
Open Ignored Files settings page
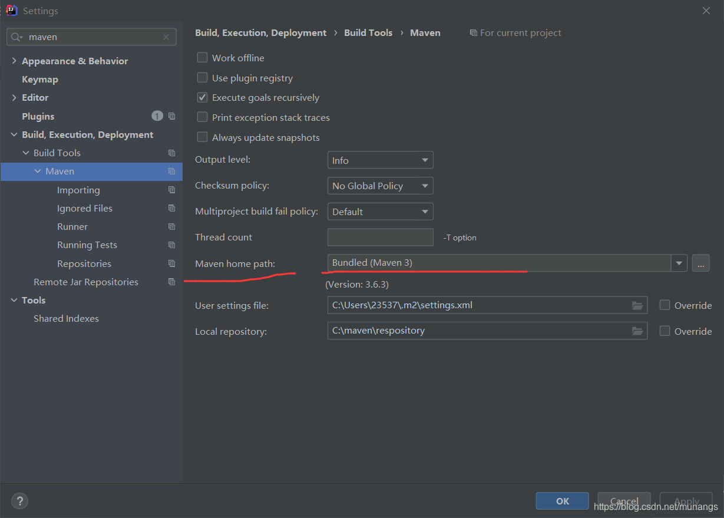[x=85, y=208]
